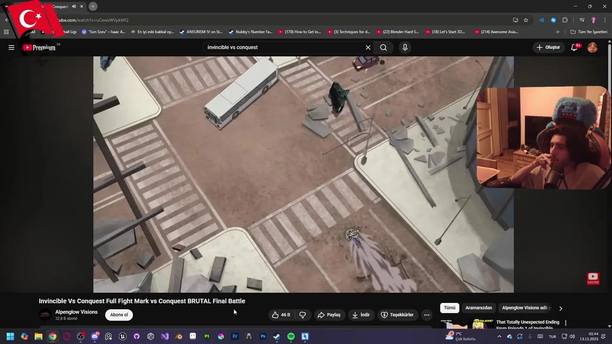Go to YouTube Premium home logo

pos(39,47)
